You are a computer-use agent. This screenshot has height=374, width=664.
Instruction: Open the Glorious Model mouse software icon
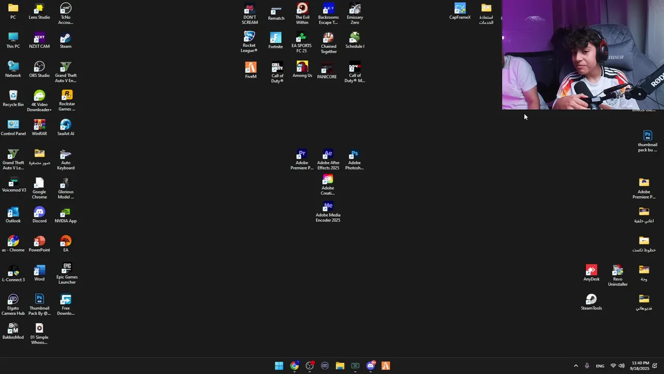65,189
